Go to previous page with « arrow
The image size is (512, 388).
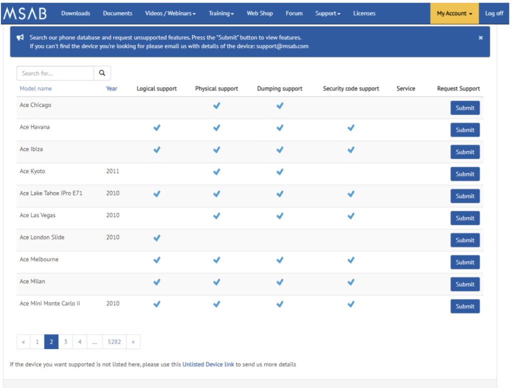(x=23, y=342)
